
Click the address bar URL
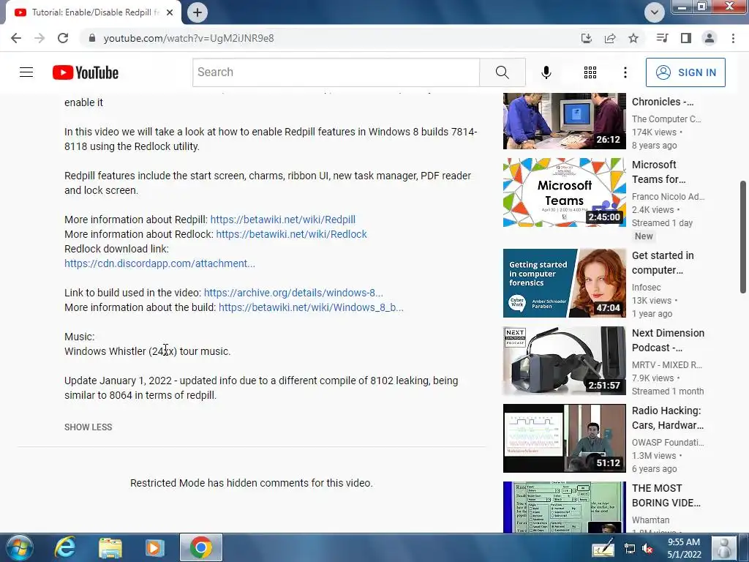[189, 38]
